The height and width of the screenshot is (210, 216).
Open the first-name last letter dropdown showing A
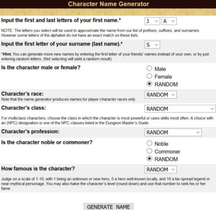click(169, 21)
